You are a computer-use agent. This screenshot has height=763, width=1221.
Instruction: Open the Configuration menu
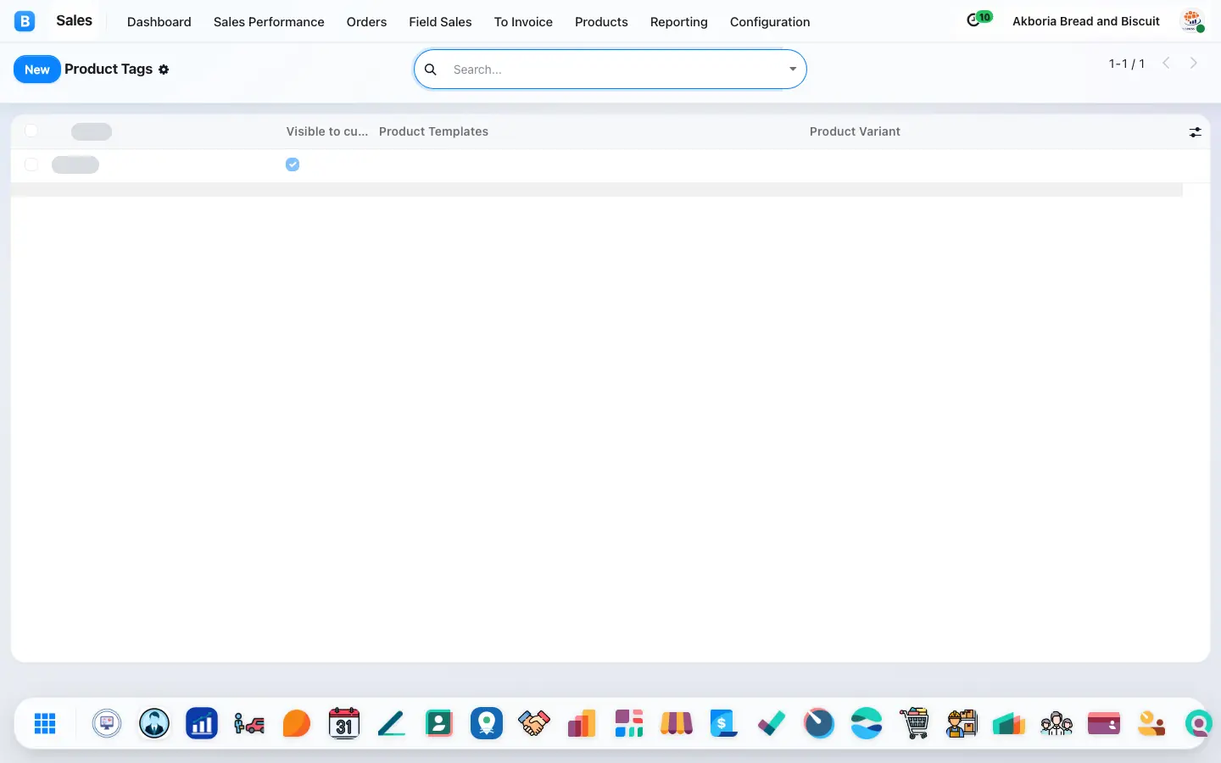pyautogui.click(x=770, y=22)
